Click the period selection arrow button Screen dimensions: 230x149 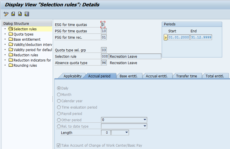tap(165, 38)
